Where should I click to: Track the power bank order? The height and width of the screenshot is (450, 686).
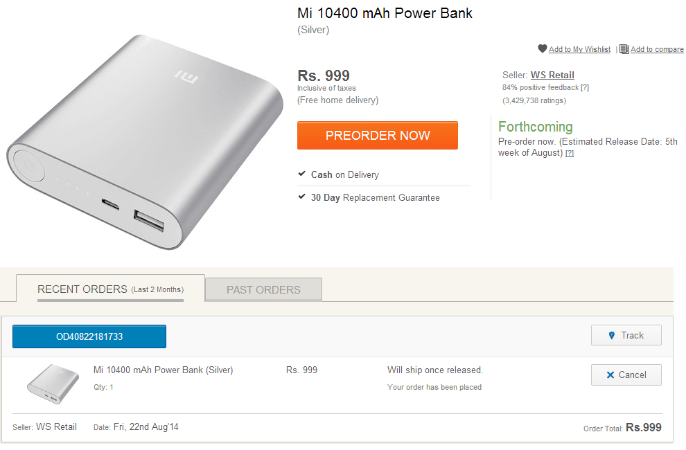pos(626,335)
